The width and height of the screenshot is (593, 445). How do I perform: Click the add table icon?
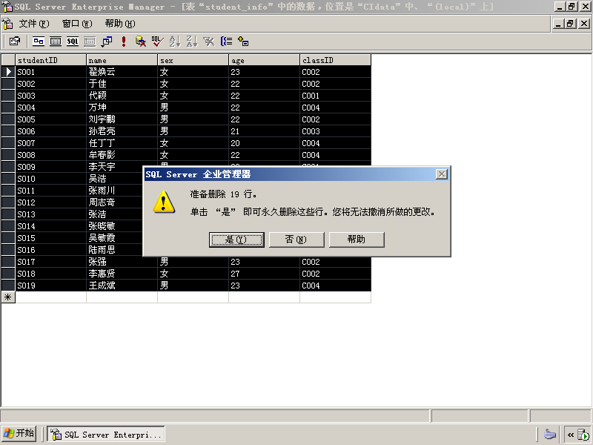243,42
